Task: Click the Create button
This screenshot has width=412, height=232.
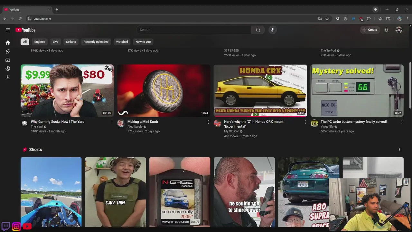Action: coord(370,30)
